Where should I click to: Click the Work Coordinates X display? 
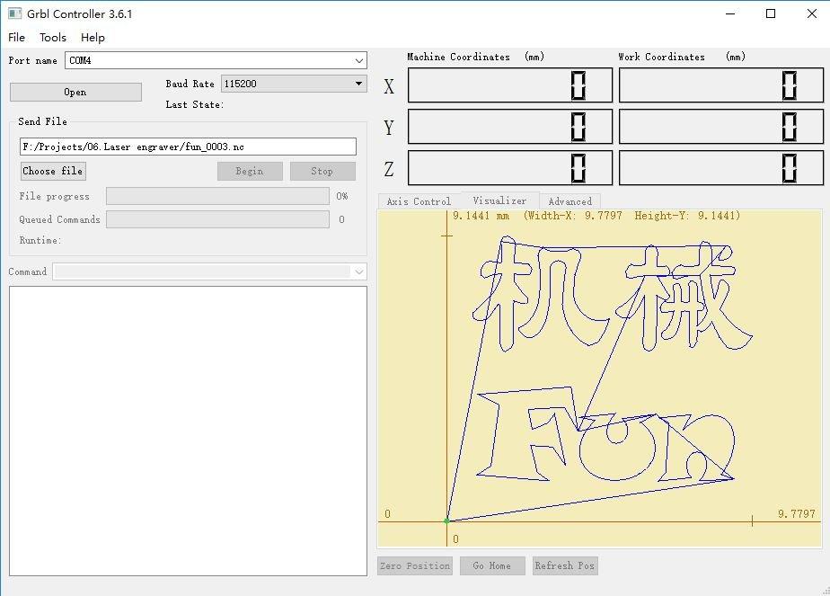(x=721, y=85)
